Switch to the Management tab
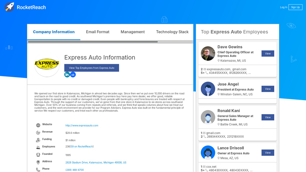 (x=133, y=32)
